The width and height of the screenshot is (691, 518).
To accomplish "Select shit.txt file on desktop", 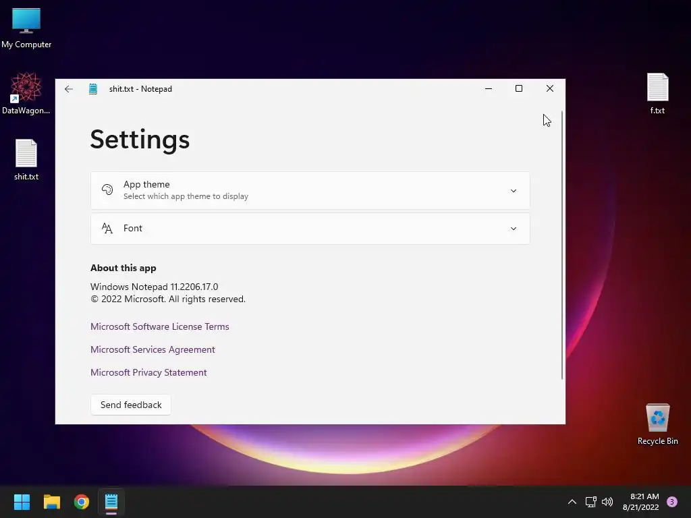I will point(26,159).
